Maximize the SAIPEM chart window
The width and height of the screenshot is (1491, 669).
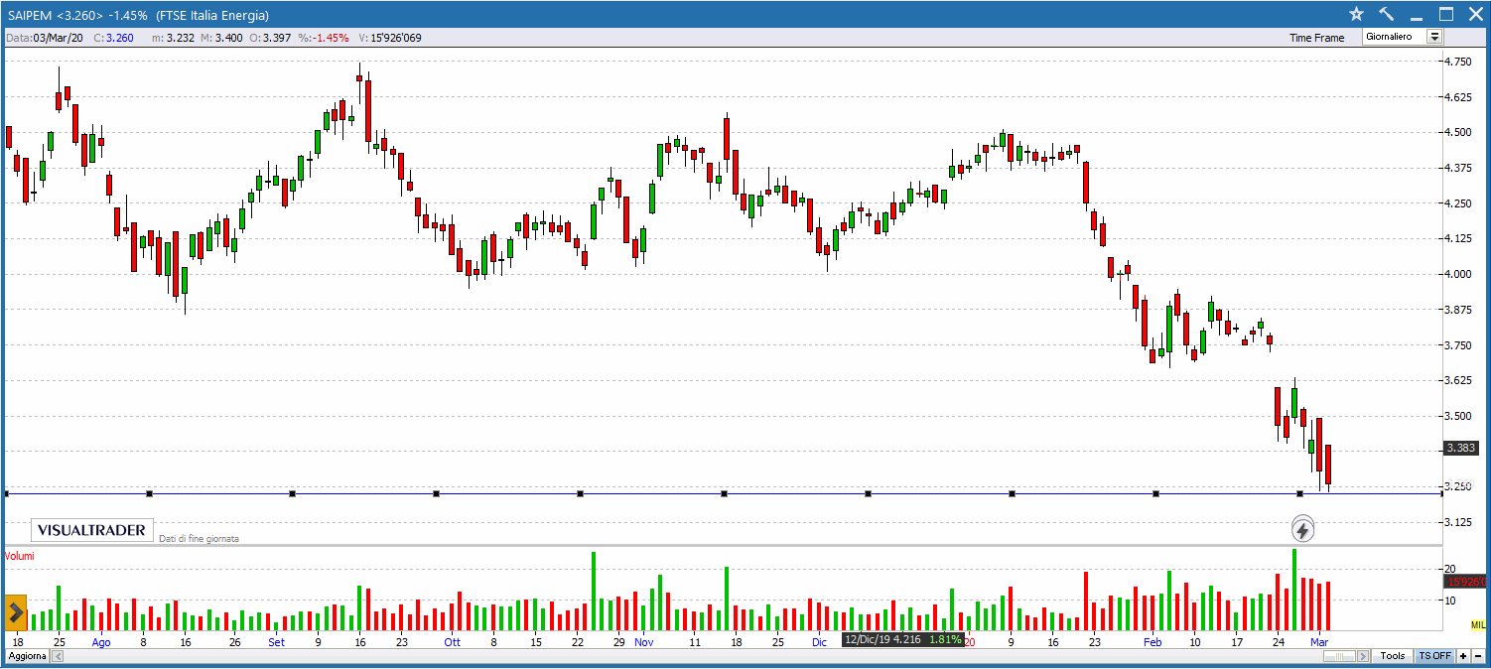(x=1446, y=14)
